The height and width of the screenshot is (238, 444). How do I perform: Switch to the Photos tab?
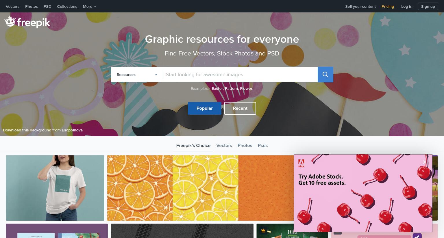click(245, 146)
